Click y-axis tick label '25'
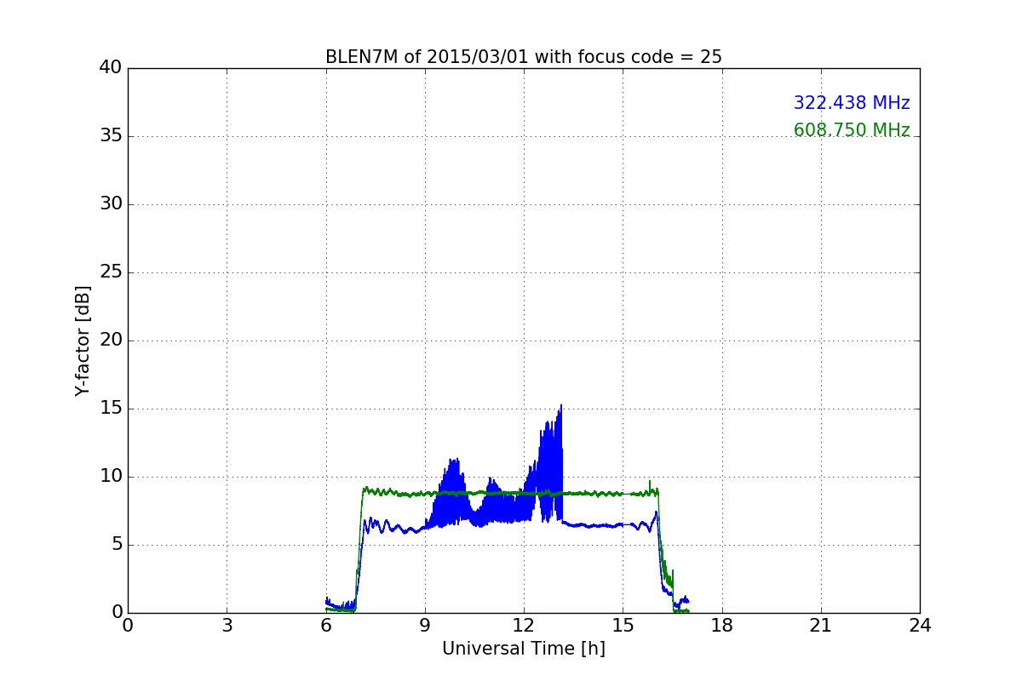 click(x=111, y=272)
